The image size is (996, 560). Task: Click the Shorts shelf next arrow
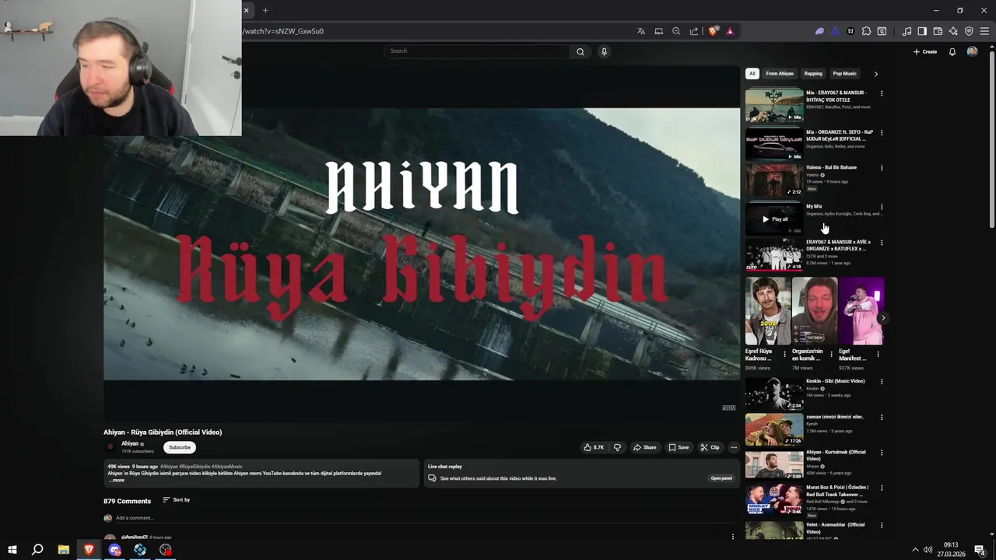click(x=882, y=317)
